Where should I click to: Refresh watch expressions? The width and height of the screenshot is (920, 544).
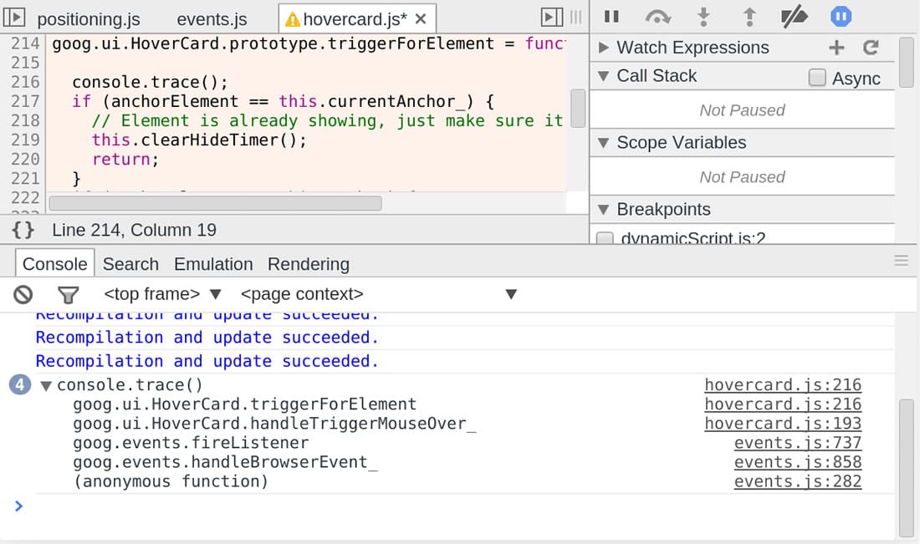(x=871, y=48)
